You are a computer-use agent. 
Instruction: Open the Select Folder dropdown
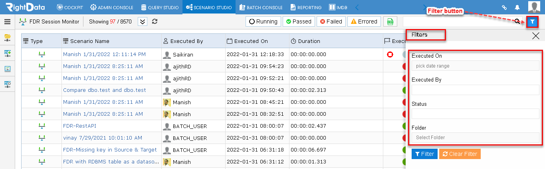click(x=476, y=138)
